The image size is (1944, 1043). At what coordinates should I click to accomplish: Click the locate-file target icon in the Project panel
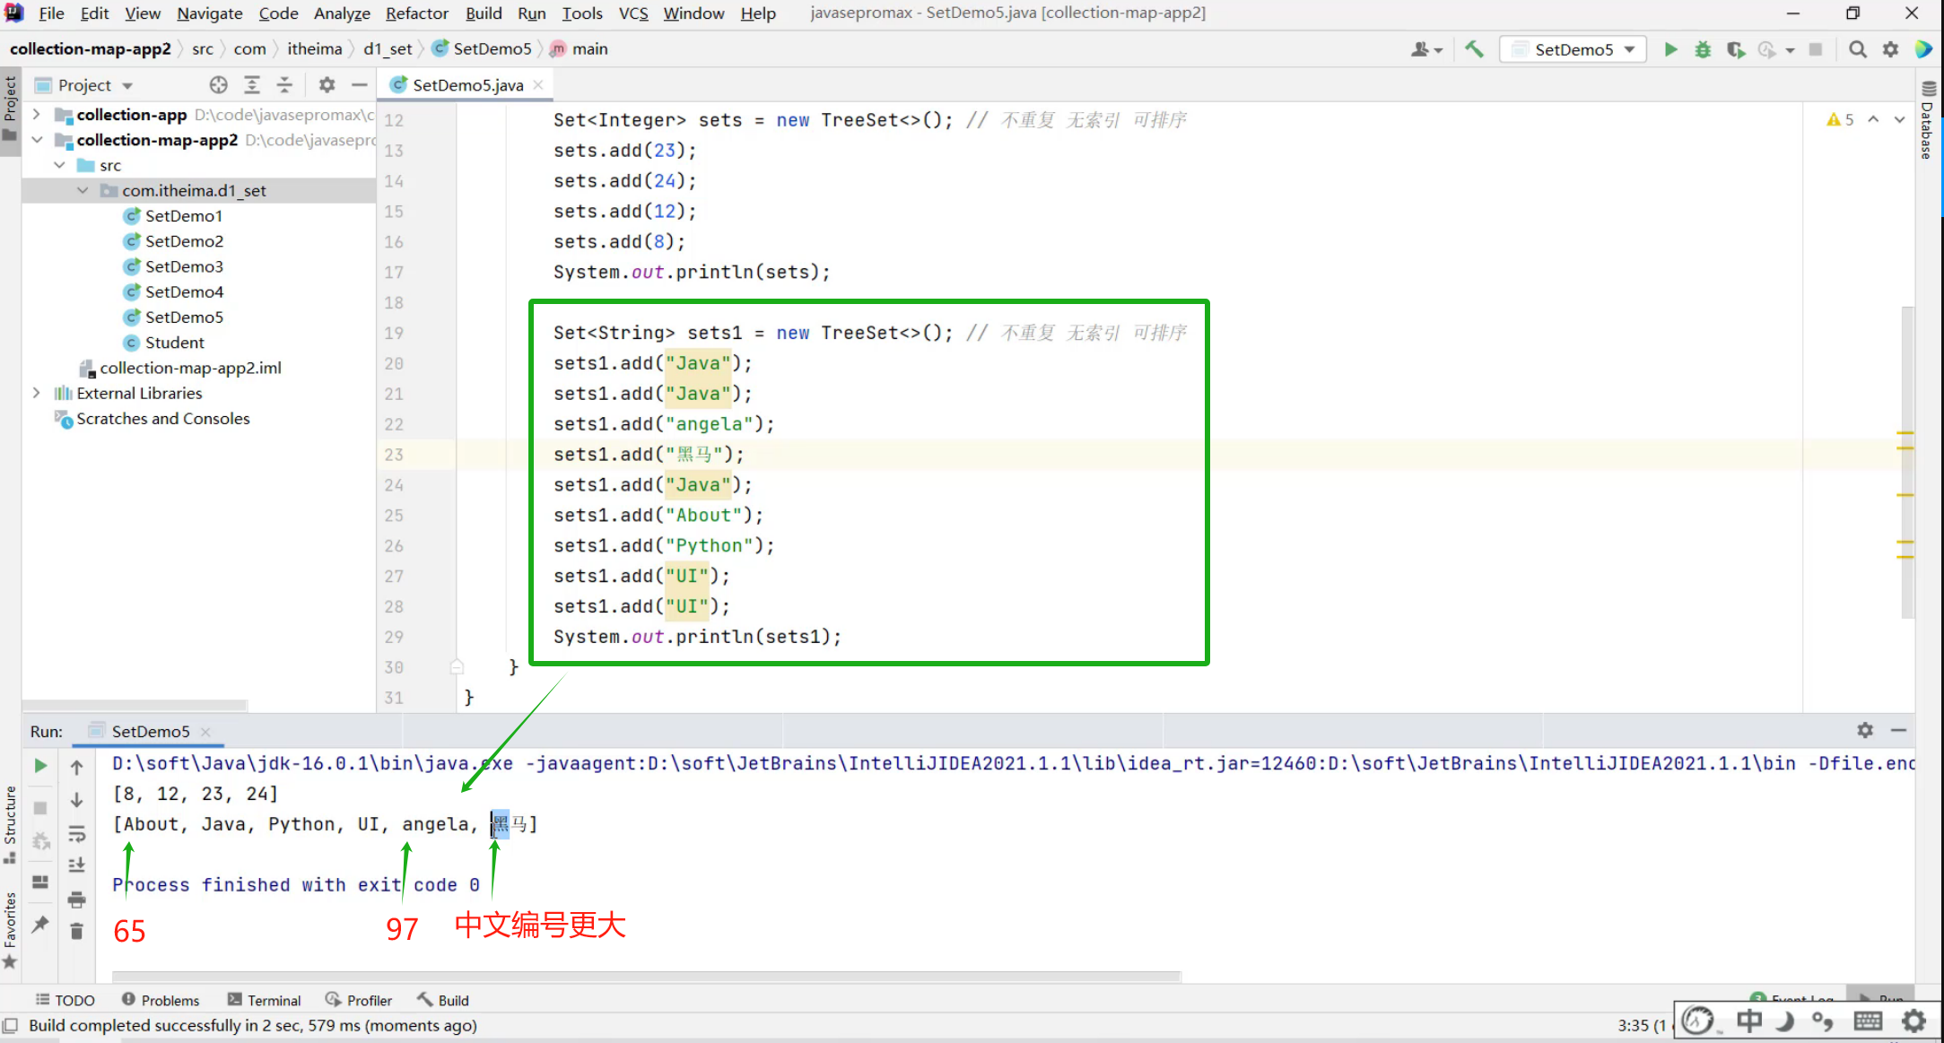[218, 85]
